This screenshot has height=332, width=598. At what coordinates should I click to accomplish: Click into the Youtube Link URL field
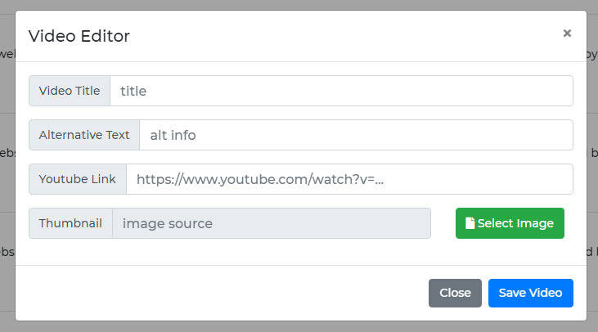click(x=349, y=179)
